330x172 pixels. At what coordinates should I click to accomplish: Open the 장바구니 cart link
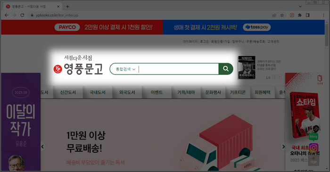click(x=238, y=41)
